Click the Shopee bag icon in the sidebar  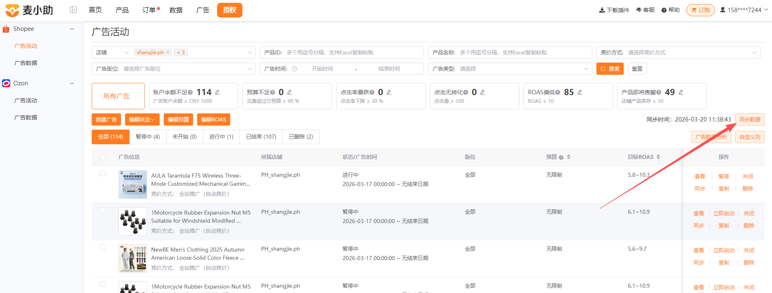point(6,29)
